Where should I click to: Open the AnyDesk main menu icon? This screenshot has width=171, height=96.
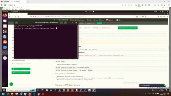[169, 5]
